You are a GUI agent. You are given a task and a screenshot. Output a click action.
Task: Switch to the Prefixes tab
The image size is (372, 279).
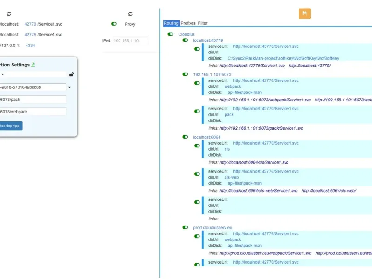pyautogui.click(x=188, y=23)
